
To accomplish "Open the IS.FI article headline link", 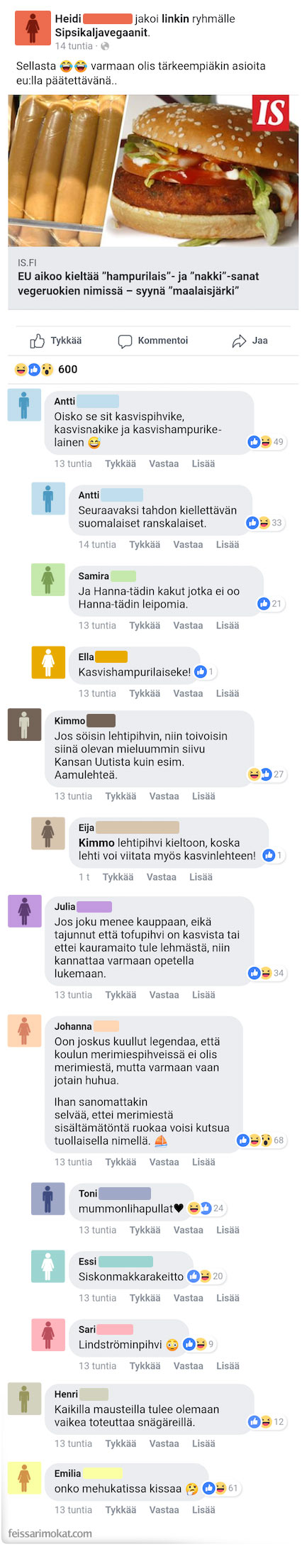I will pyautogui.click(x=138, y=283).
